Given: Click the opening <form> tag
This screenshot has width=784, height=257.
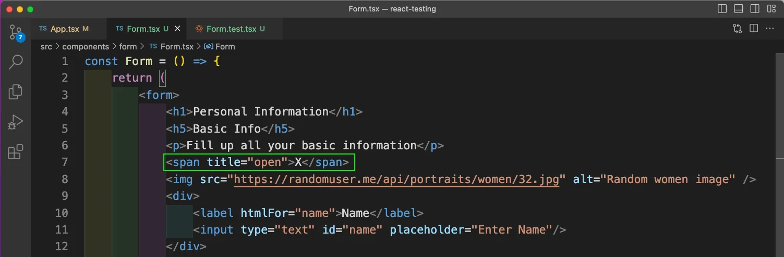Looking at the screenshot, I should click(159, 95).
